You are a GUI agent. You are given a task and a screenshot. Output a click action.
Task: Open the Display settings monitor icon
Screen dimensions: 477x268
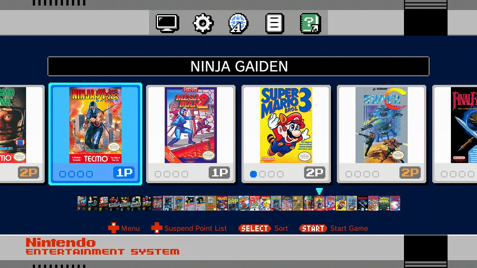167,23
